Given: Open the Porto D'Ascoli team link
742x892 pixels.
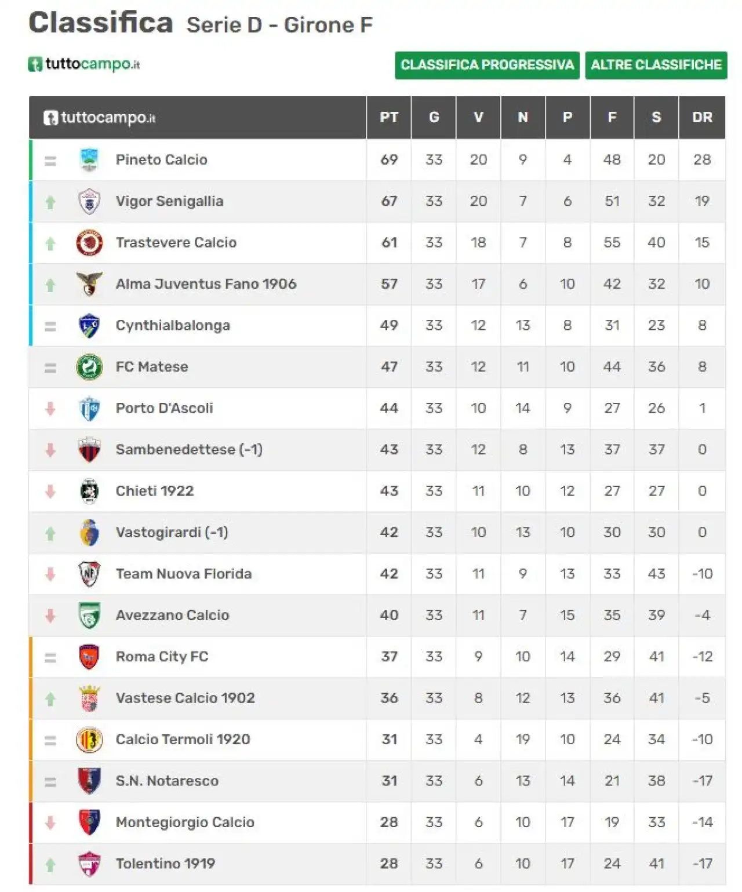Looking at the screenshot, I should tap(164, 408).
